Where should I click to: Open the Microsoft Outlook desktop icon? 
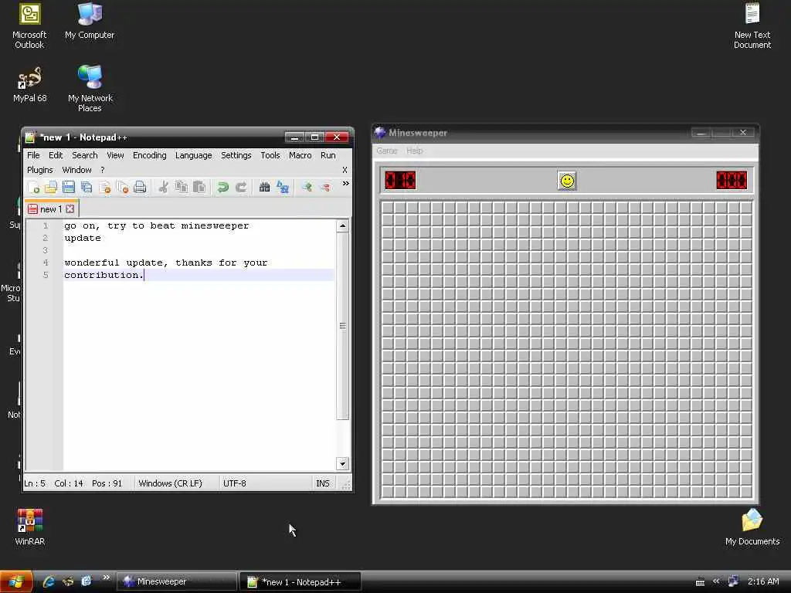point(29,26)
